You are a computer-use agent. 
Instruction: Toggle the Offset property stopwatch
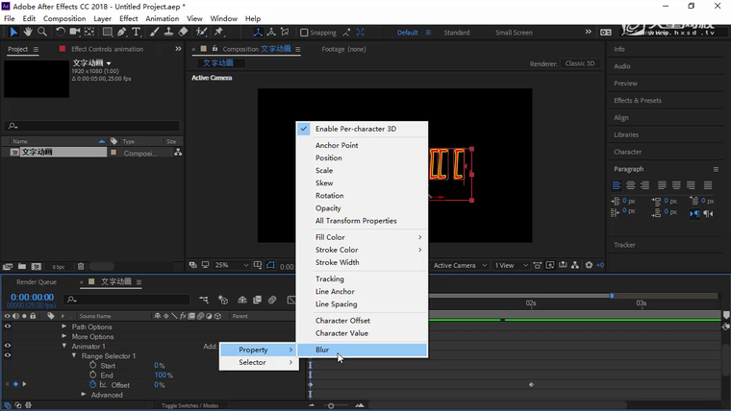[x=93, y=385]
